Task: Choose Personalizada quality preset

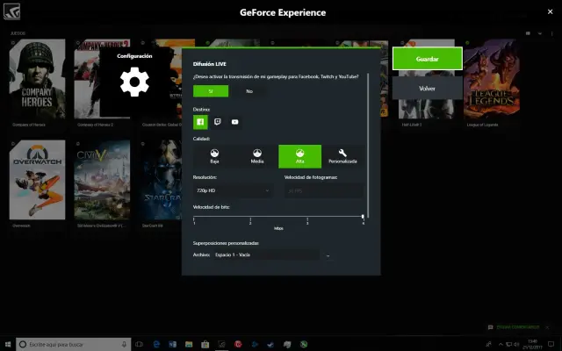Action: (x=342, y=156)
